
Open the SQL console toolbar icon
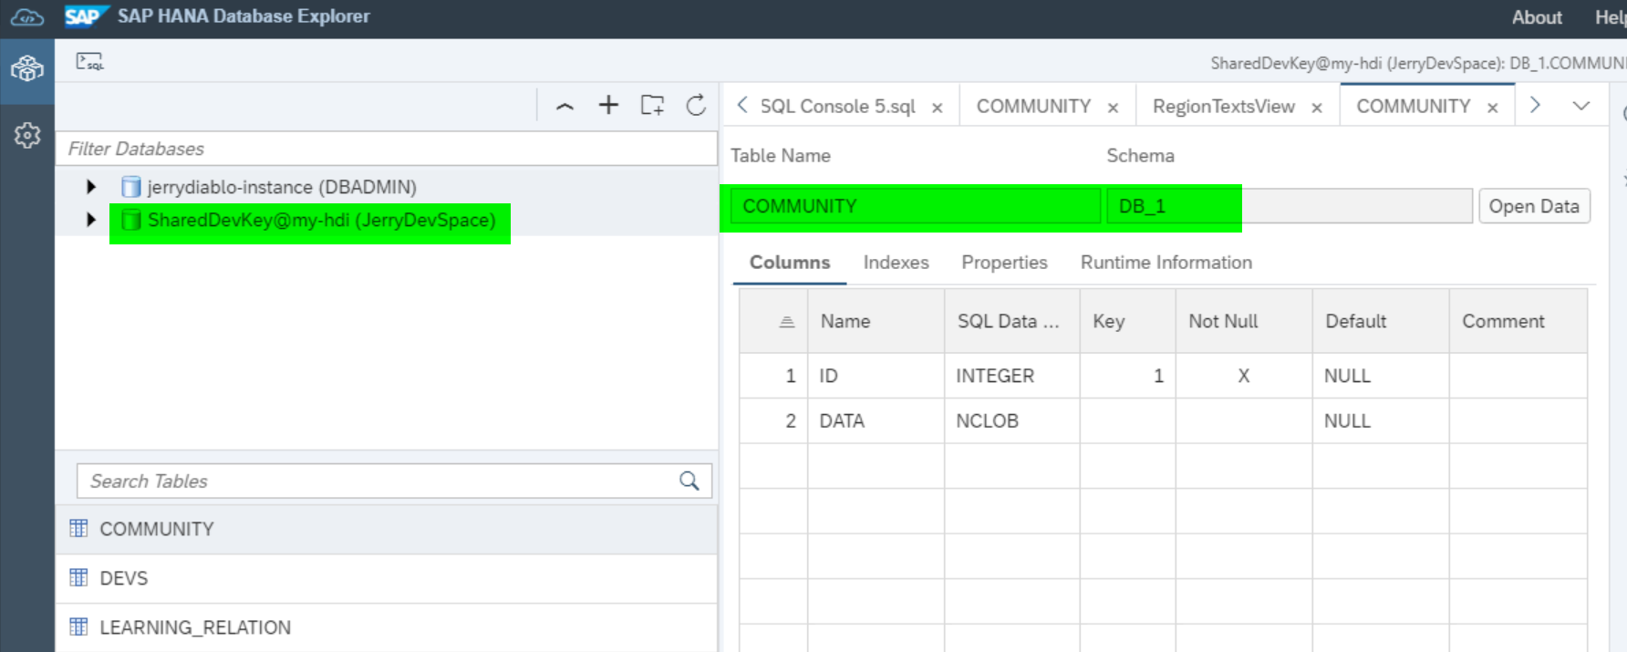pyautogui.click(x=89, y=62)
